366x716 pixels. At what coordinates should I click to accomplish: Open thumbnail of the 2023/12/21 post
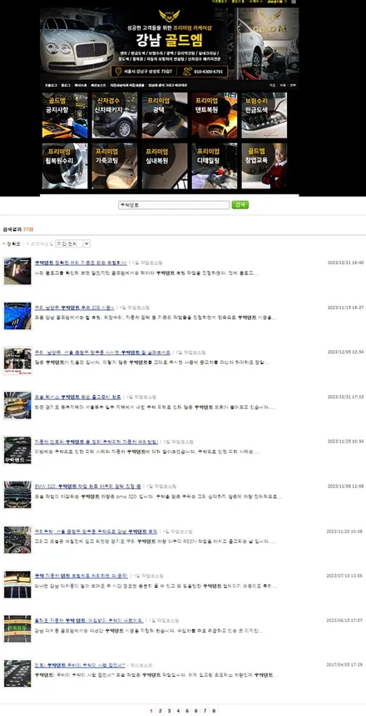(x=17, y=271)
